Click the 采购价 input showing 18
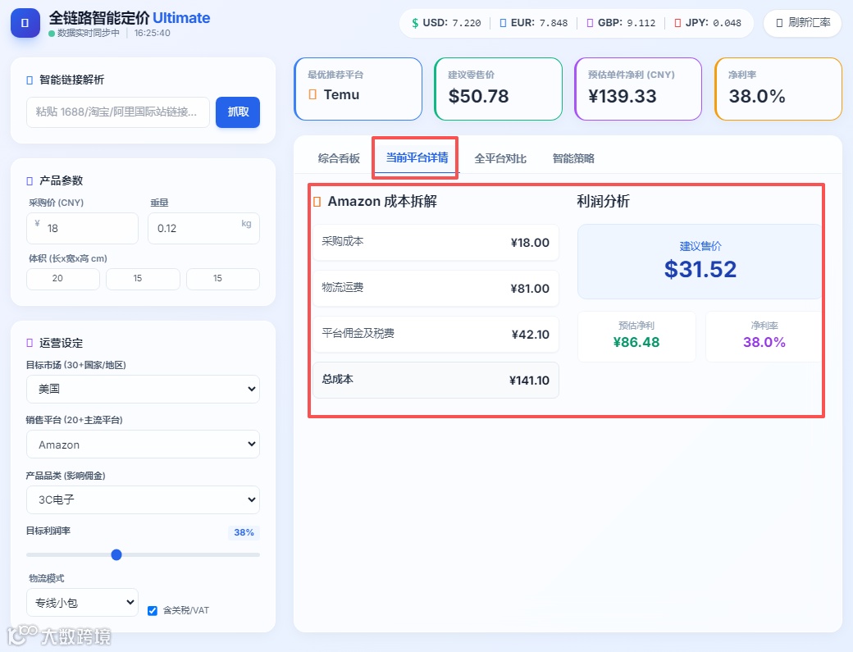The height and width of the screenshot is (652, 853). (x=82, y=228)
